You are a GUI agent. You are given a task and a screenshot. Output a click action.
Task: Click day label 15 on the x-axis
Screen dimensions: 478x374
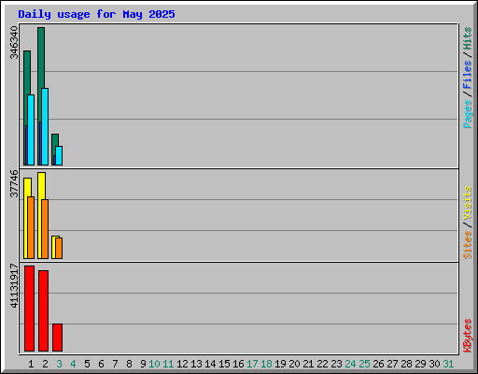224,364
